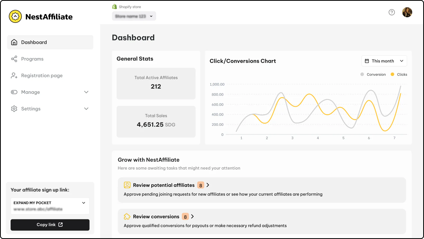Click the 800.00 y-axis label
424x239 pixels.
tap(218, 95)
